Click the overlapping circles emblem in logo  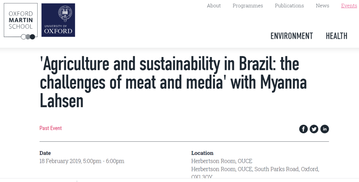coord(28,36)
